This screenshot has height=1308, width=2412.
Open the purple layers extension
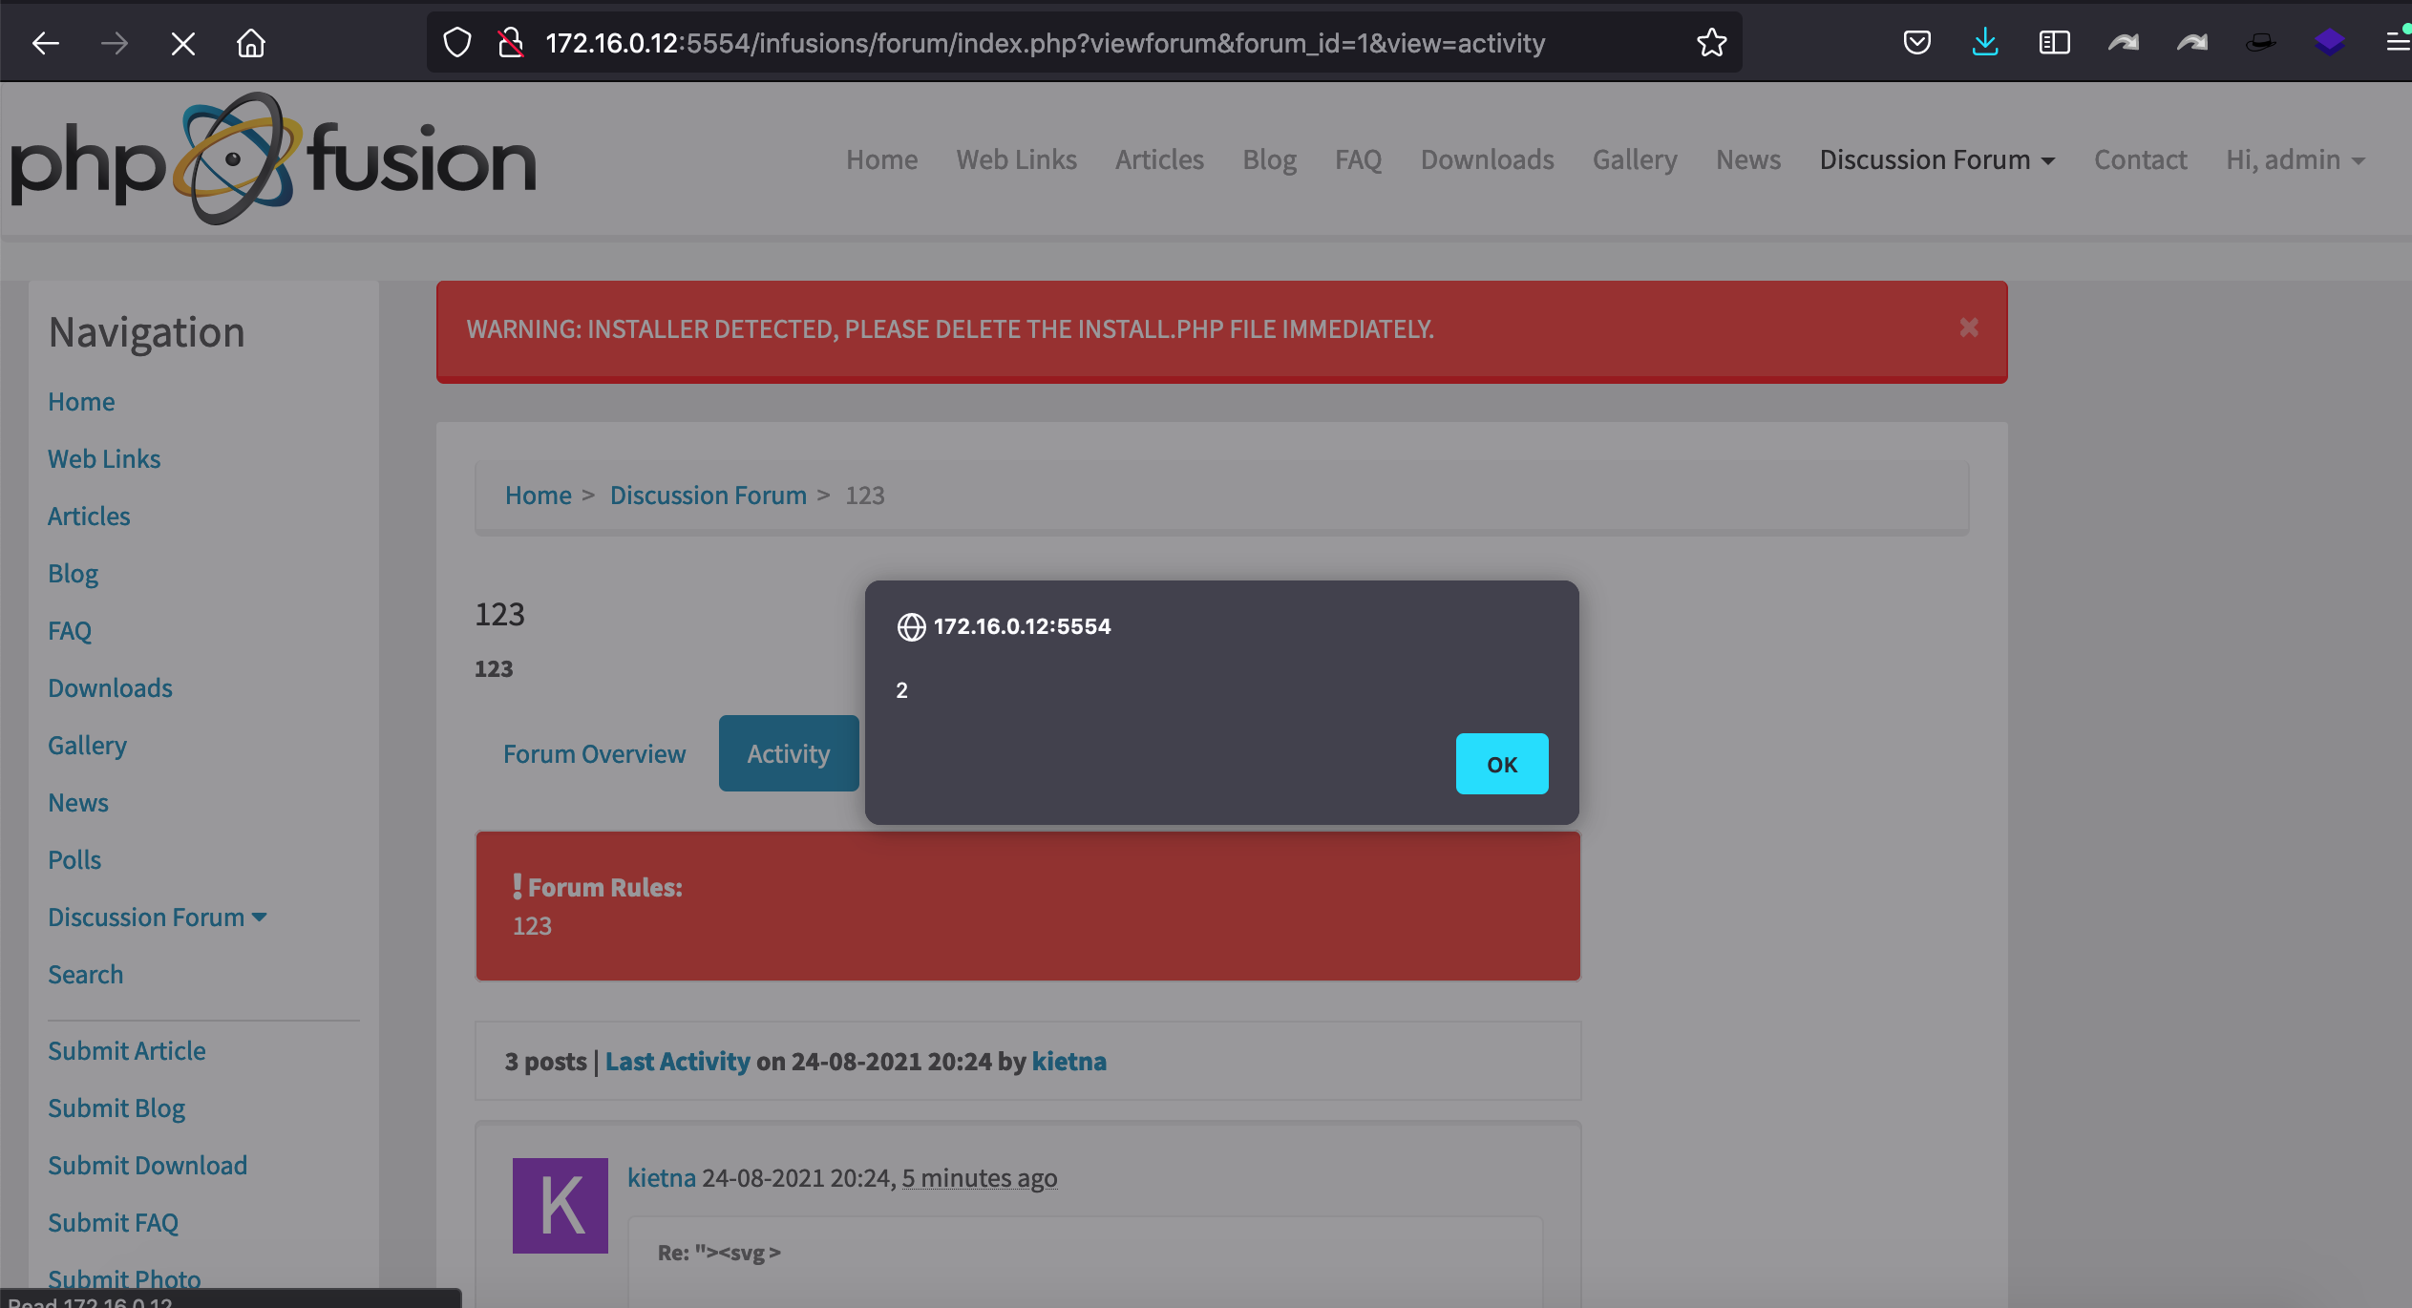tap(2330, 42)
